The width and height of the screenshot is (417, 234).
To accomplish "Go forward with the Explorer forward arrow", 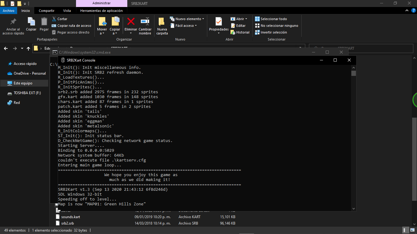I will pos(15,48).
